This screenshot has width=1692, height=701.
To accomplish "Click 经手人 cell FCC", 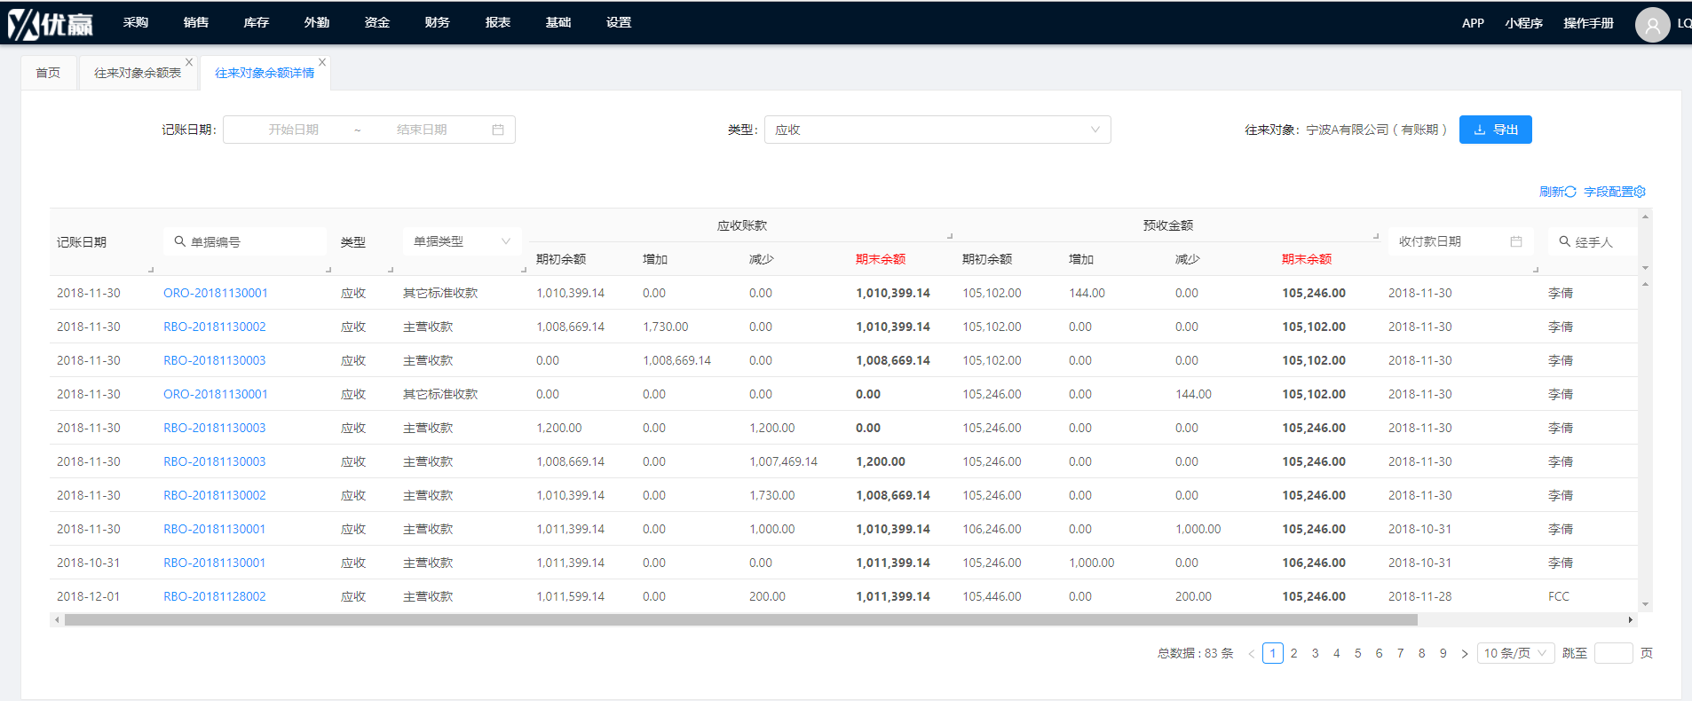I will (x=1559, y=596).
